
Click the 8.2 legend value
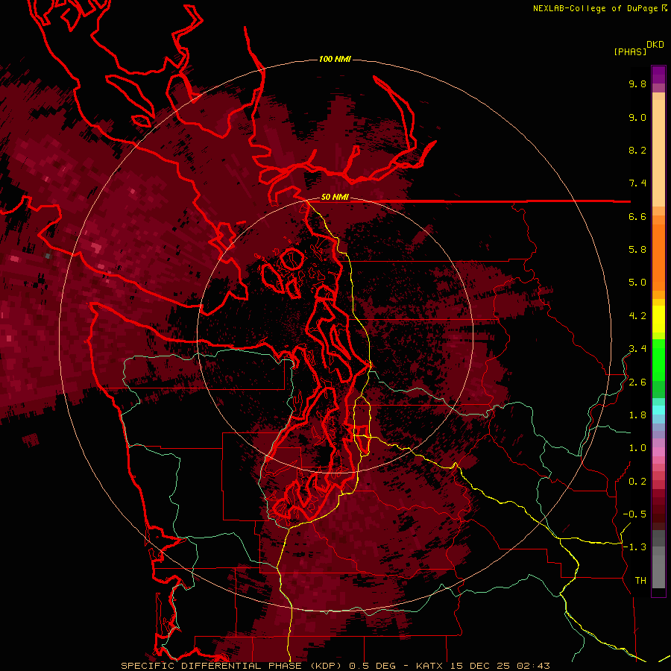coord(637,150)
